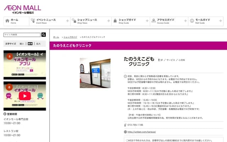Click the shopping bag icon

(115, 21)
